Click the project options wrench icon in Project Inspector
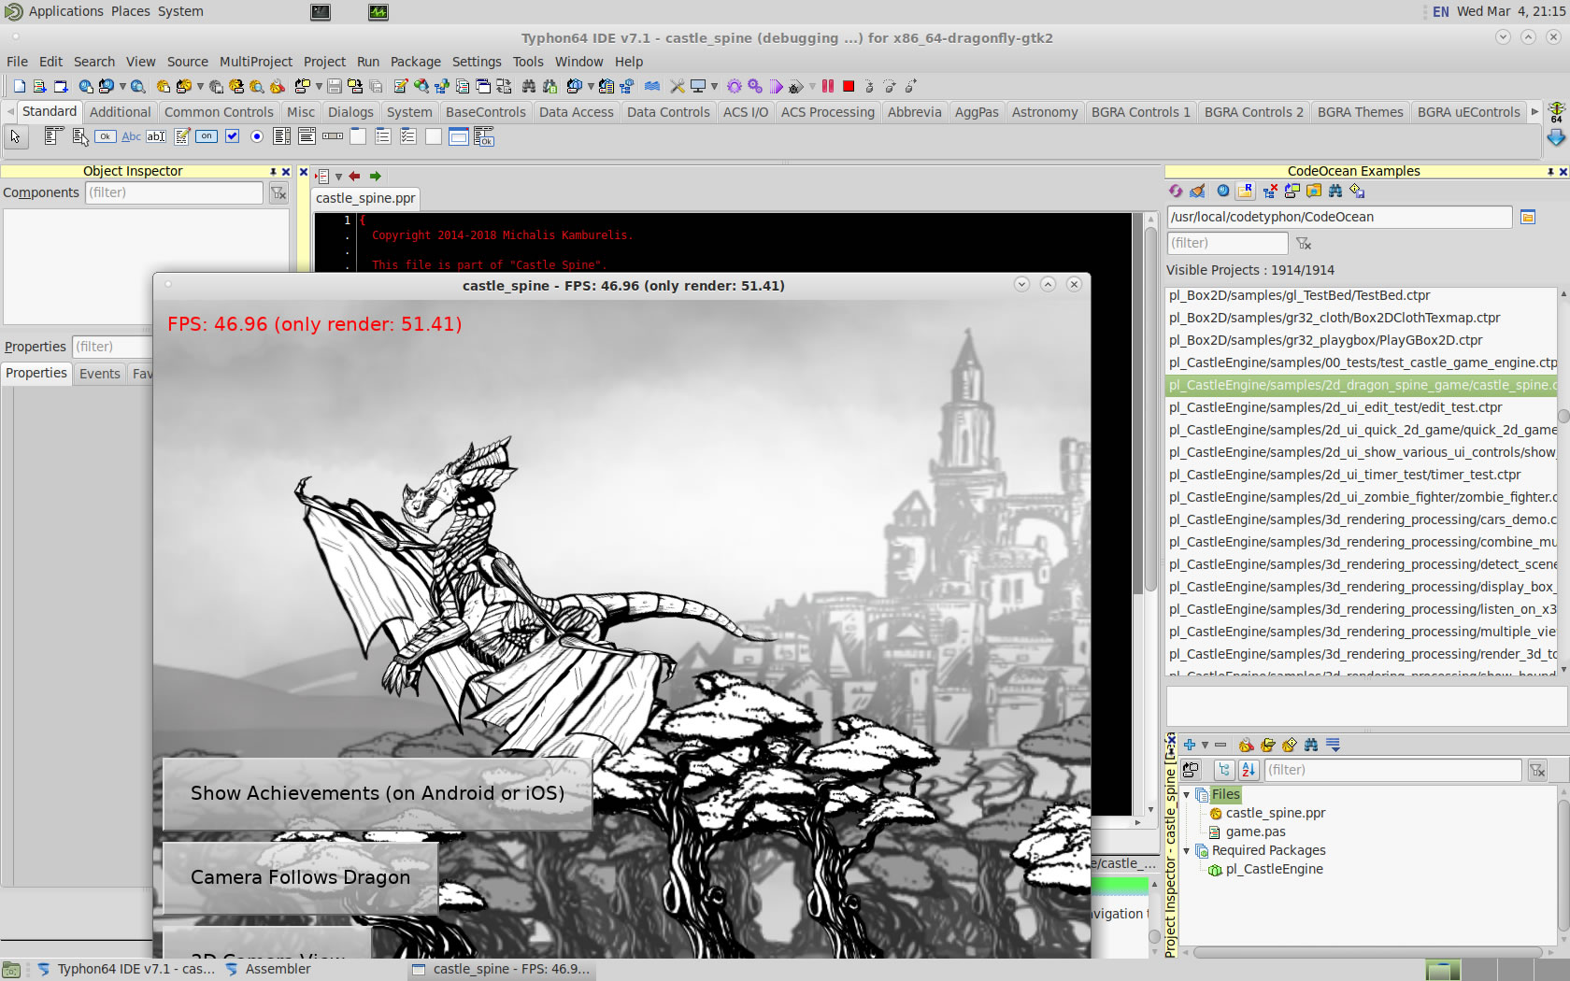Viewport: 1570px width, 981px height. (x=1246, y=745)
